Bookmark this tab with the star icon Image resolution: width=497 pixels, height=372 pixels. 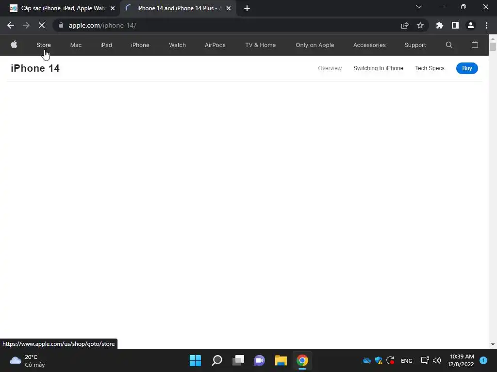tap(420, 25)
